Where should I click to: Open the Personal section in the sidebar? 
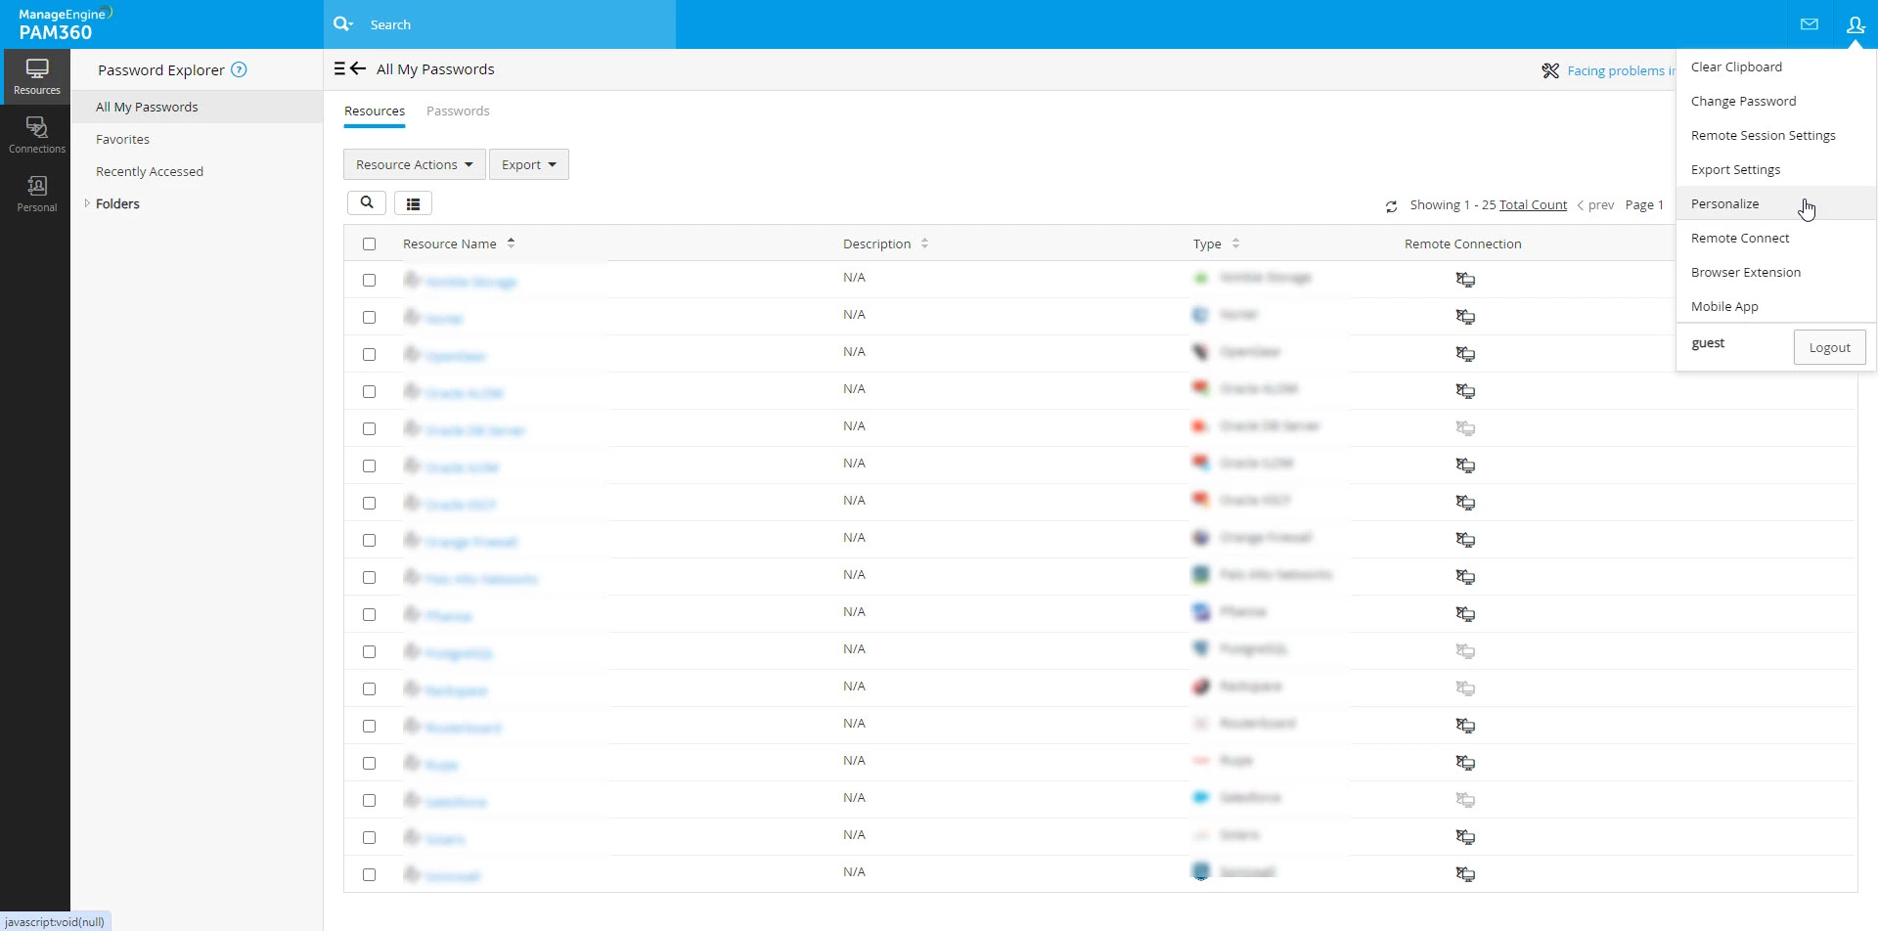(36, 194)
